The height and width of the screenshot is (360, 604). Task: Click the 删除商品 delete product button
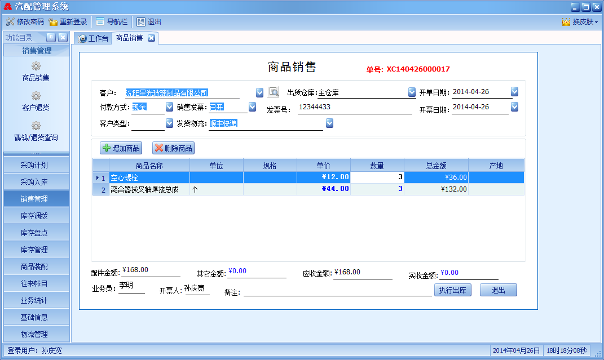pos(173,148)
